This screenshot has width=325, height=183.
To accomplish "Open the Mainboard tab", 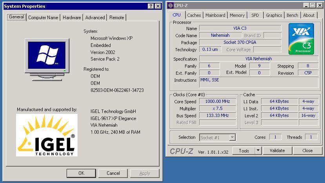I will point(215,15).
